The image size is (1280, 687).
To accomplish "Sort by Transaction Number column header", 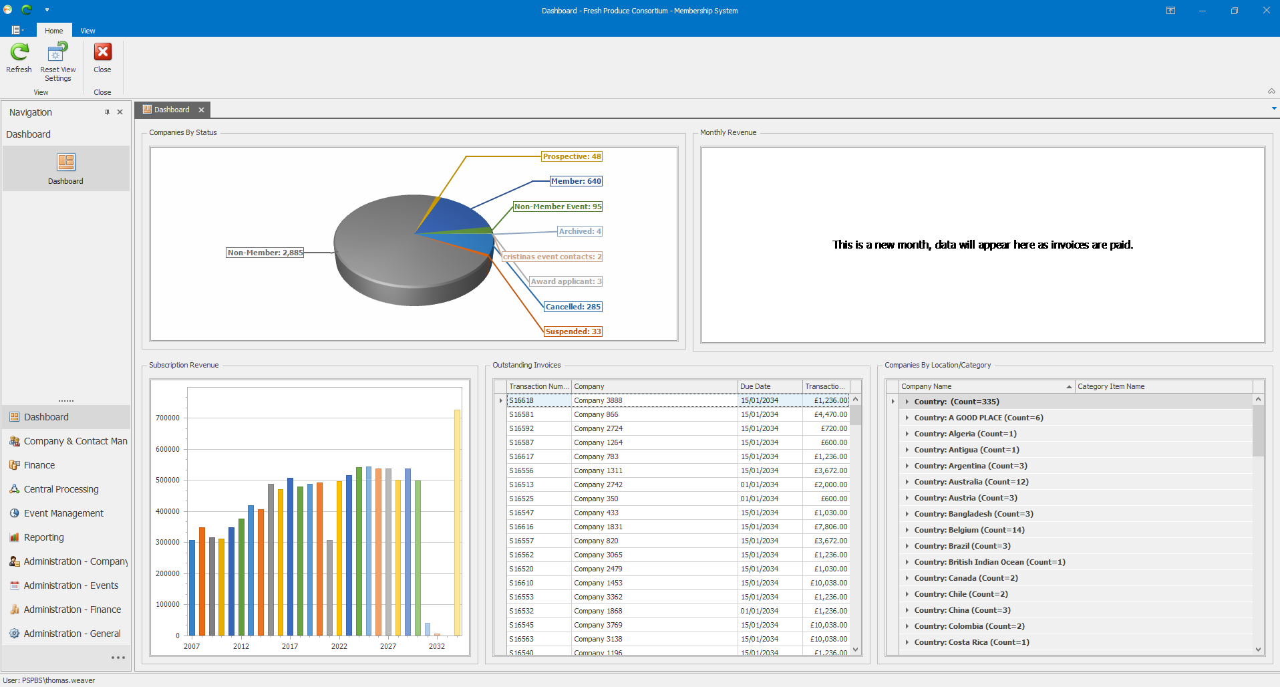I will point(538,386).
